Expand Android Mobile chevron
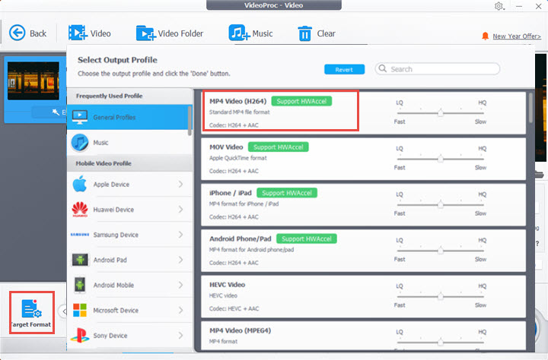Image resolution: width=548 pixels, height=360 pixels. tap(180, 285)
